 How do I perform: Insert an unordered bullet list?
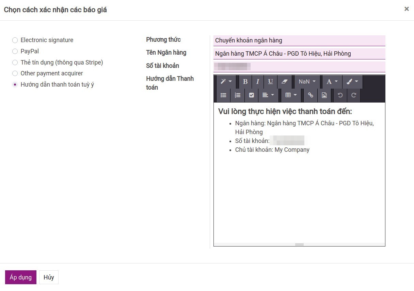(x=223, y=95)
